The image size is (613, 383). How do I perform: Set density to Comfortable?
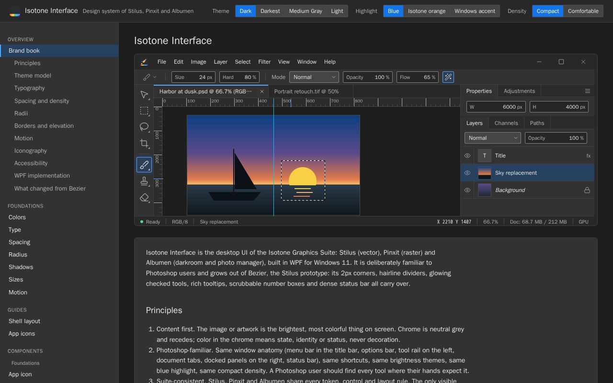coord(583,11)
